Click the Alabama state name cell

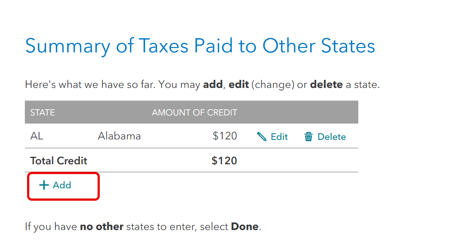[x=119, y=136]
